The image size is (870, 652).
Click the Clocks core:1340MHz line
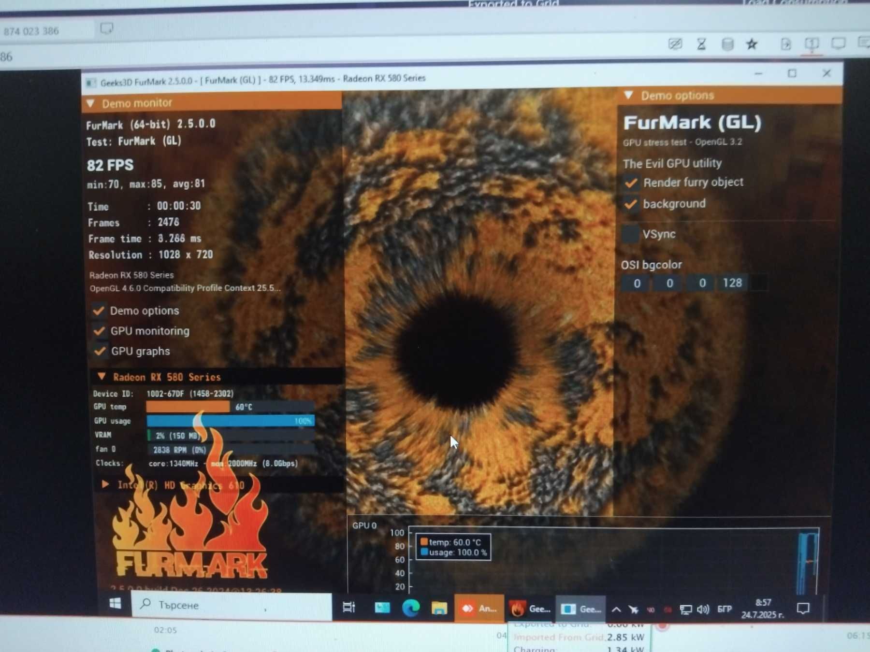(197, 463)
